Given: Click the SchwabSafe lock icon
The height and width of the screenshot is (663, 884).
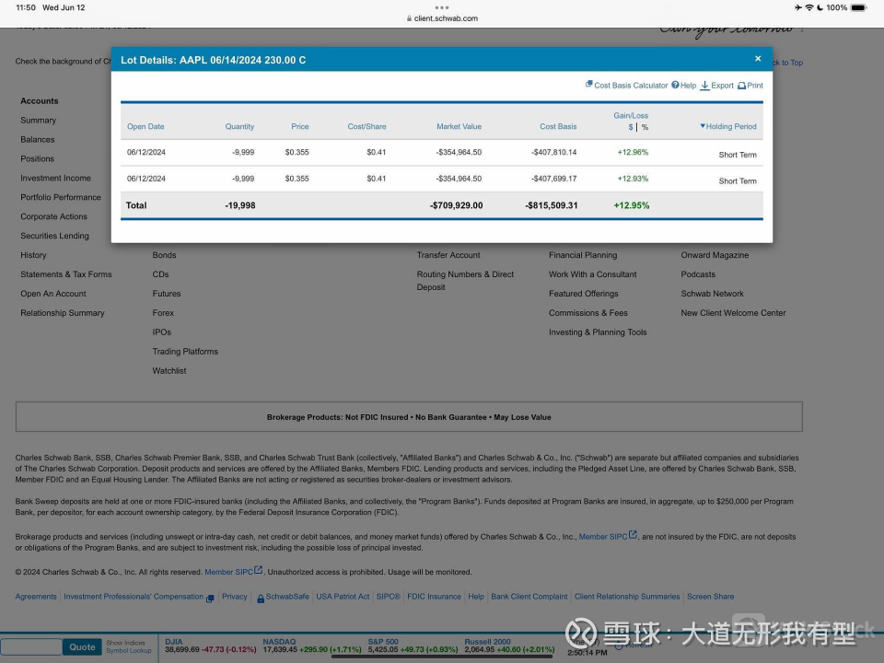Looking at the screenshot, I should tap(261, 598).
